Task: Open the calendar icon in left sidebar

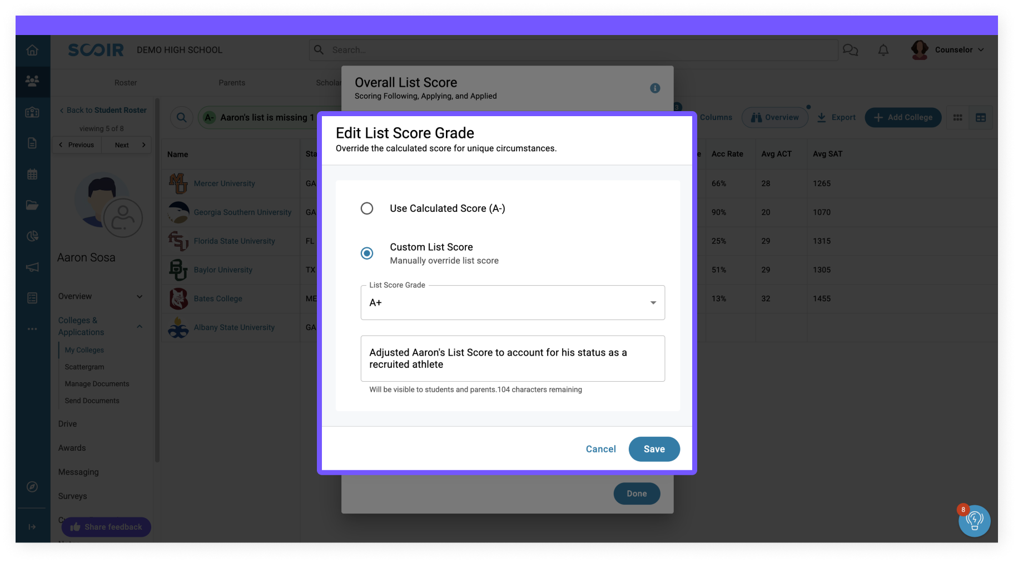Action: 32,174
